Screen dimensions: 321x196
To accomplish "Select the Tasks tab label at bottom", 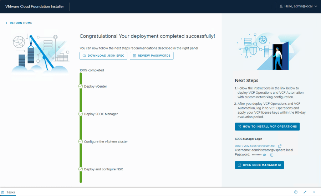I will (x=11, y=192).
